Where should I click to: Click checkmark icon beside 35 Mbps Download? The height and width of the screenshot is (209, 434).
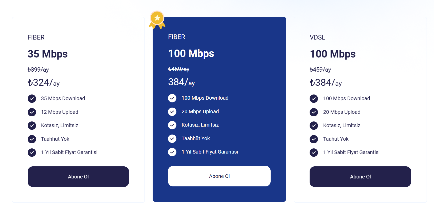[x=32, y=99]
